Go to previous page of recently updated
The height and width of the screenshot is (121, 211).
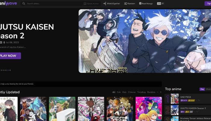pos(158,92)
